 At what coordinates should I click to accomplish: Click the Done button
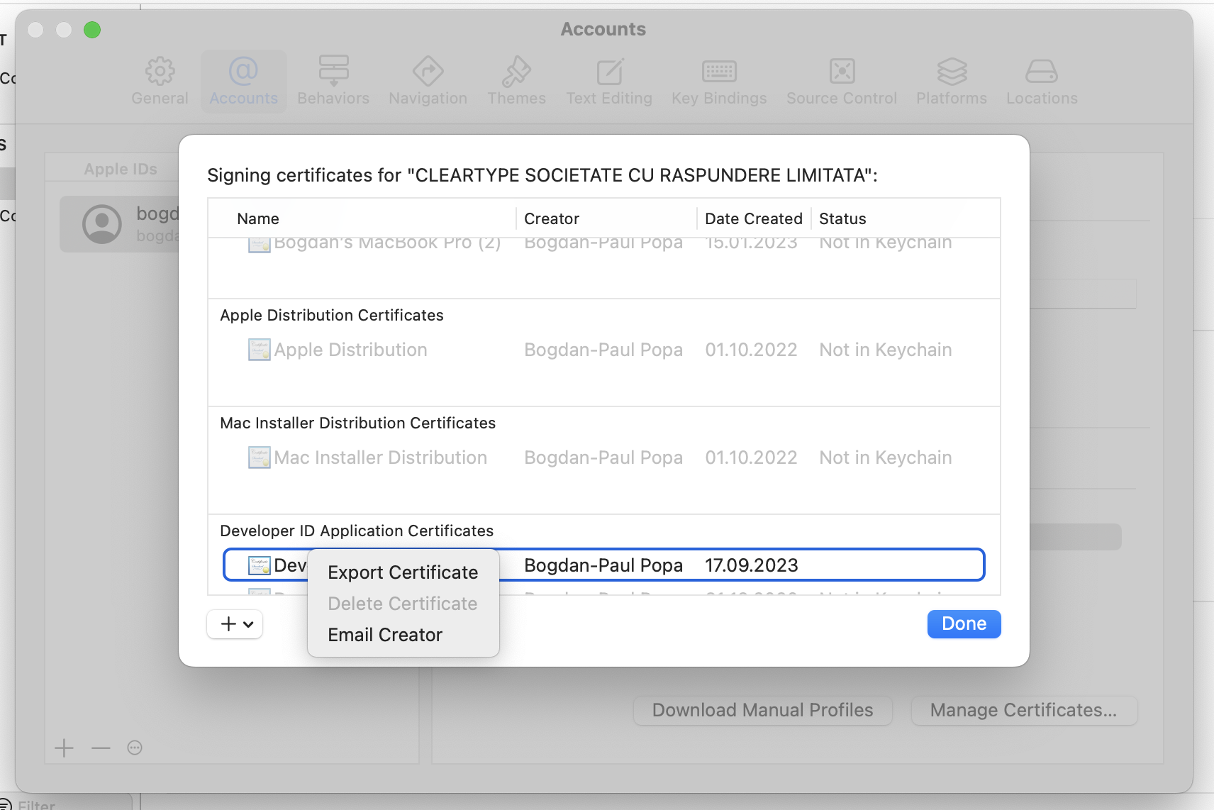tap(964, 623)
